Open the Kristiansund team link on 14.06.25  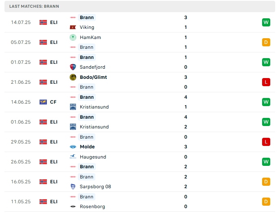[94, 107]
